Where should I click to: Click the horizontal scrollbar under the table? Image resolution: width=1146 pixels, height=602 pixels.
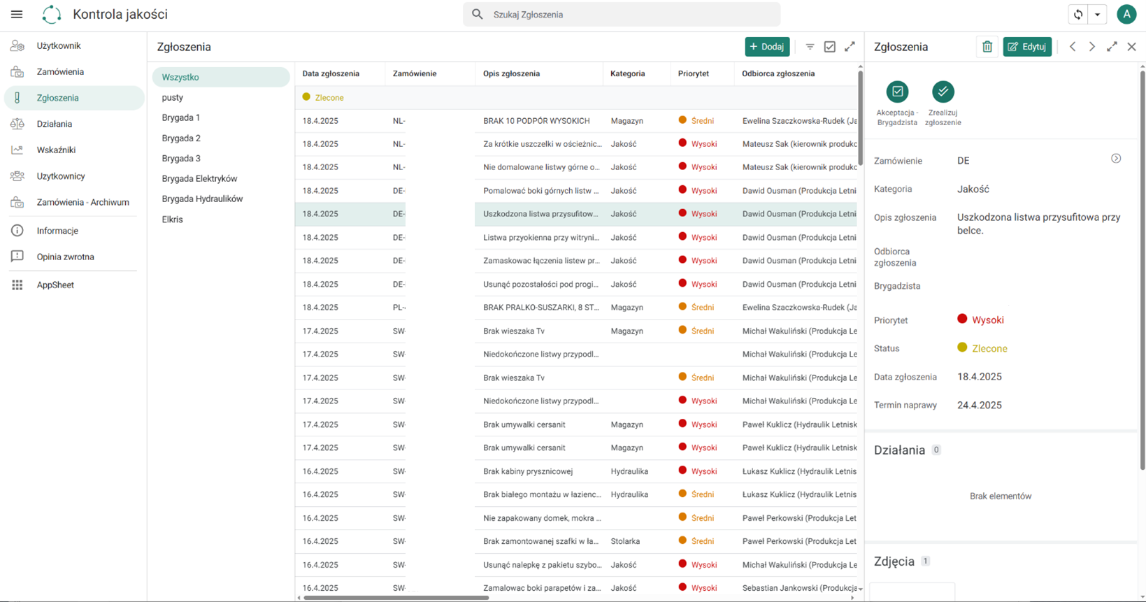396,598
